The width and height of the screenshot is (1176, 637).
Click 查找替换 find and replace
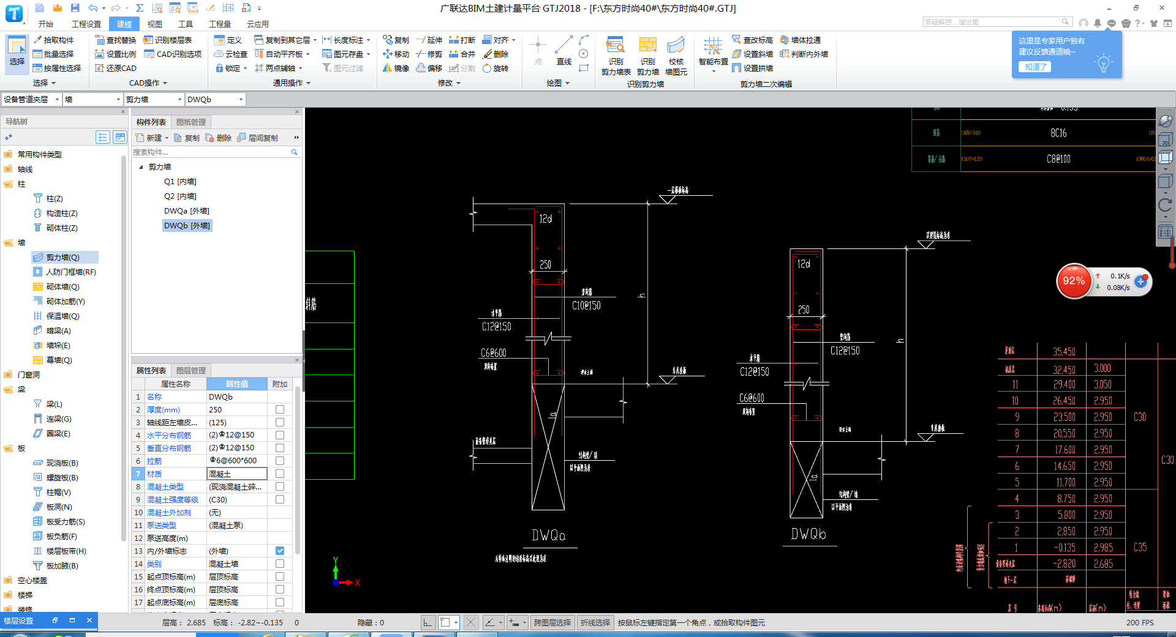(116, 40)
